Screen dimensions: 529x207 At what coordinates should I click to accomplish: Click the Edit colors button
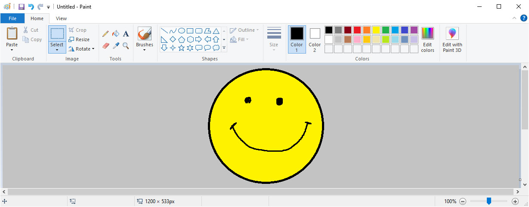click(x=427, y=39)
